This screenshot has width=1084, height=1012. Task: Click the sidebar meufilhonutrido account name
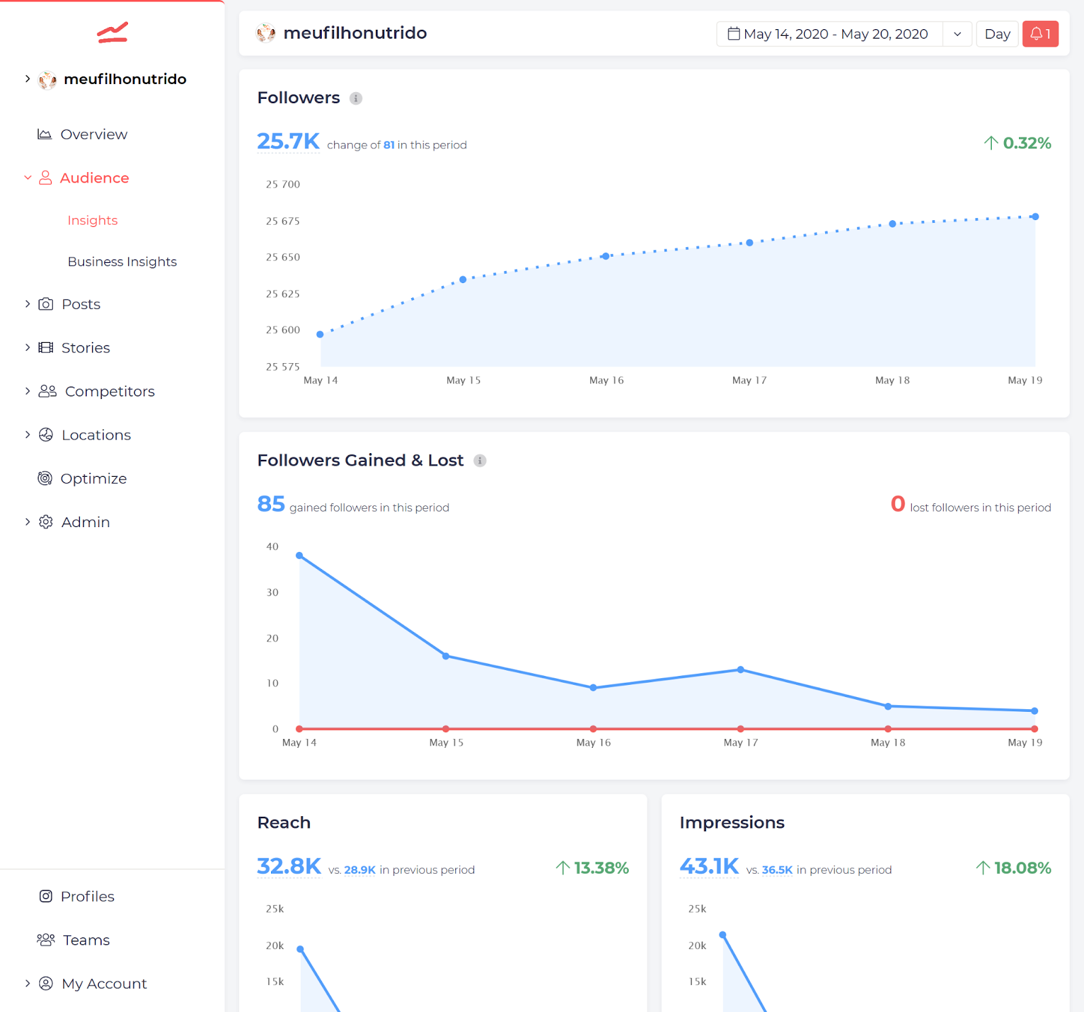pos(125,79)
